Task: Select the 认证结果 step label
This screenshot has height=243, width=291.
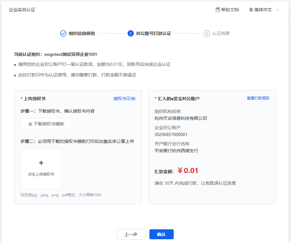Action: tap(221, 33)
